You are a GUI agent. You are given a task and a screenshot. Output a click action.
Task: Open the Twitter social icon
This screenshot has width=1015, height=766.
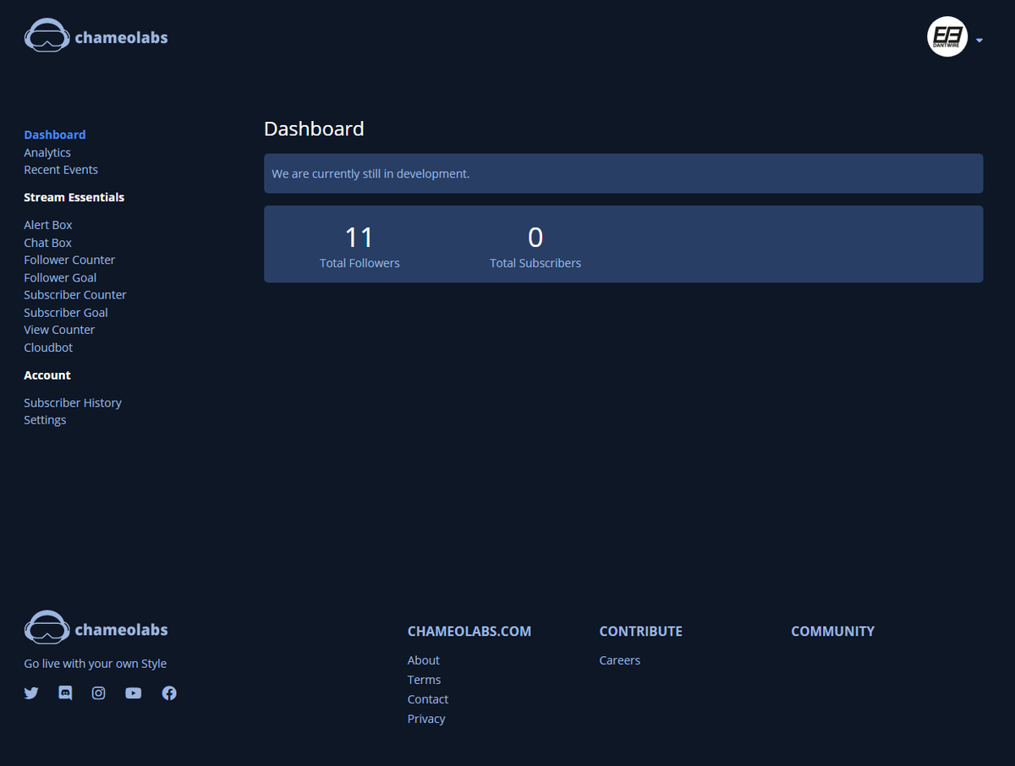pos(31,692)
